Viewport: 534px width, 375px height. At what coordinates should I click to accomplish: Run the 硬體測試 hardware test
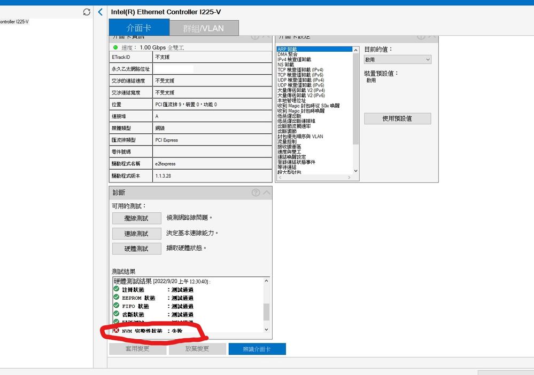(x=137, y=249)
